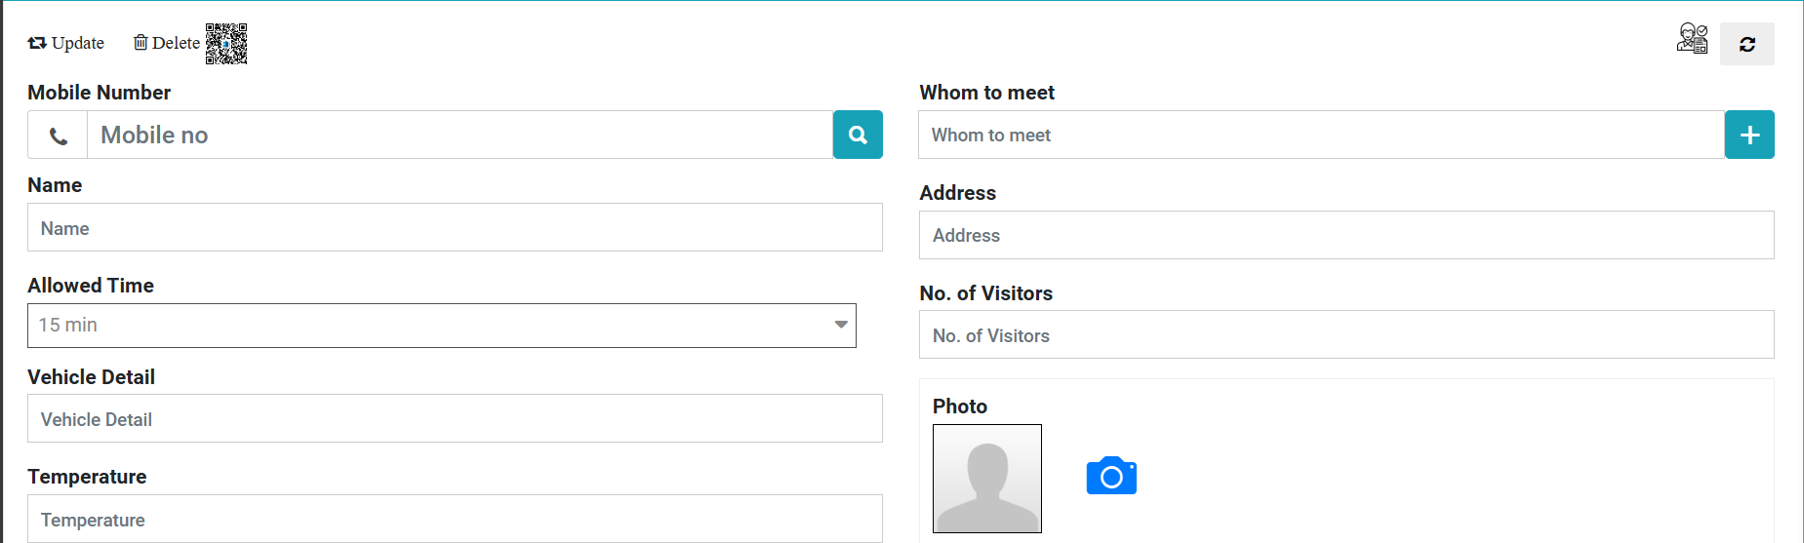Select the Vehicle Detail input box

pyautogui.click(x=455, y=419)
